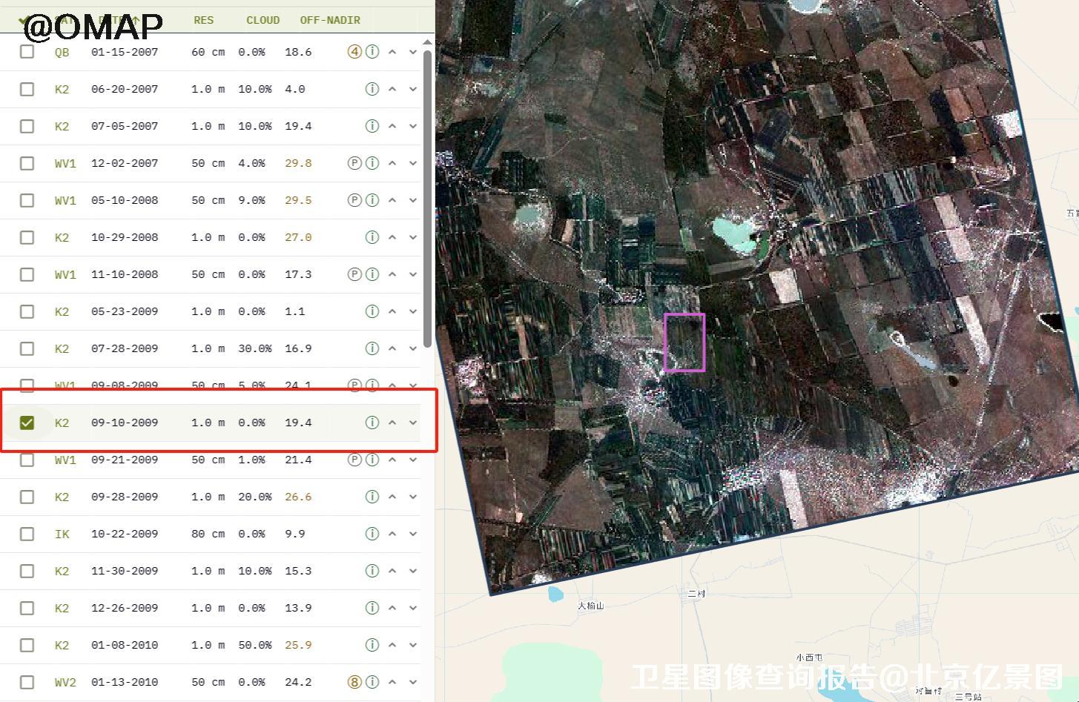Click down arrow on K2 09-10-2009 row

tap(413, 423)
